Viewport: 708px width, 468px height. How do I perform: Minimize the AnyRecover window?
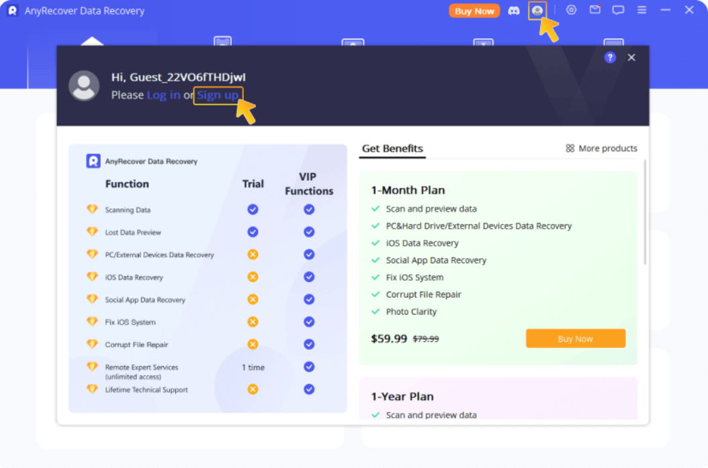666,10
